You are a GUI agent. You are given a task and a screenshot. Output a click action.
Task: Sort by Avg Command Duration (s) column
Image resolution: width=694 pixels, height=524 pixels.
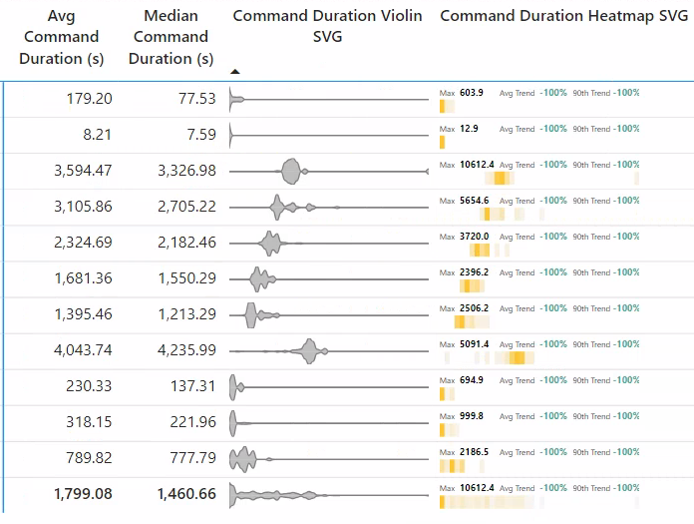pyautogui.click(x=61, y=37)
